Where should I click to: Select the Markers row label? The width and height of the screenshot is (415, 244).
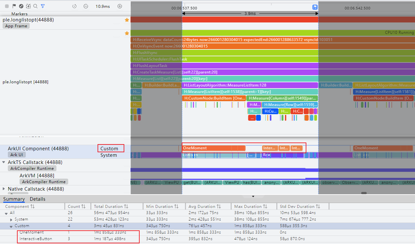click(20, 14)
